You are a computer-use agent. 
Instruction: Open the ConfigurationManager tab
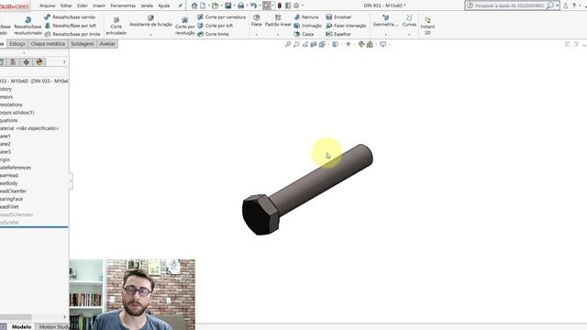tap(13, 62)
